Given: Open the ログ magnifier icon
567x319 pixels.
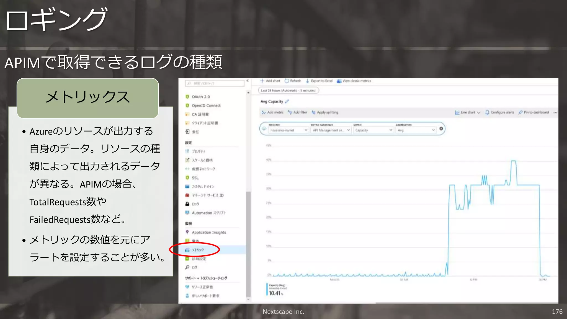Looking at the screenshot, I should [187, 267].
